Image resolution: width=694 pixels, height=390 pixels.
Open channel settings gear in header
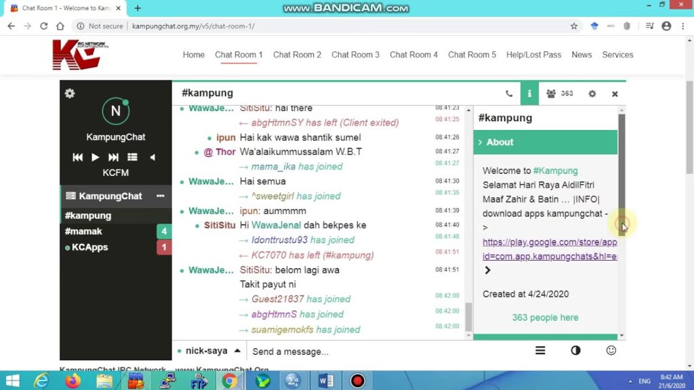(x=592, y=93)
